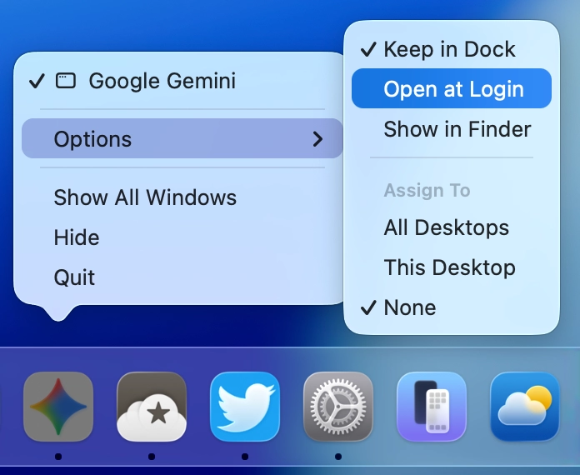The image size is (580, 475).
Task: Assign the app to This Desktop
Action: pos(449,267)
